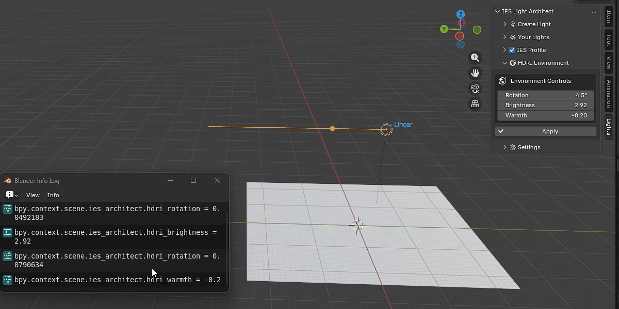Click the Blender logo in Info Log title
Viewport: 619px width, 309px height.
[8, 181]
